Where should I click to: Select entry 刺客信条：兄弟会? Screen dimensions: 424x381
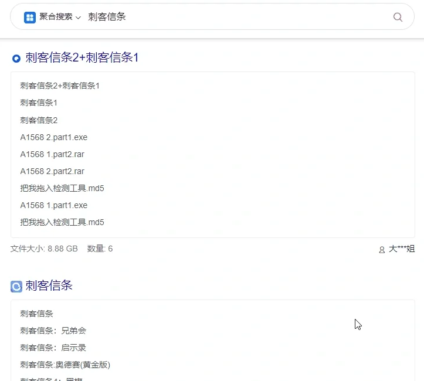coord(53,331)
